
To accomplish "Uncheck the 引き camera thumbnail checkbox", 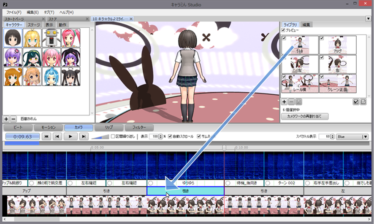I will (x=284, y=38).
